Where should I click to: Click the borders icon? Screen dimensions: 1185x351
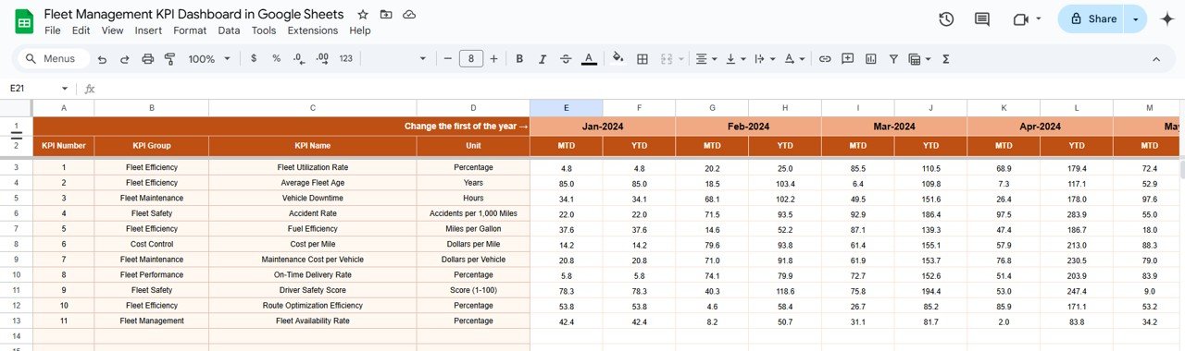642,58
